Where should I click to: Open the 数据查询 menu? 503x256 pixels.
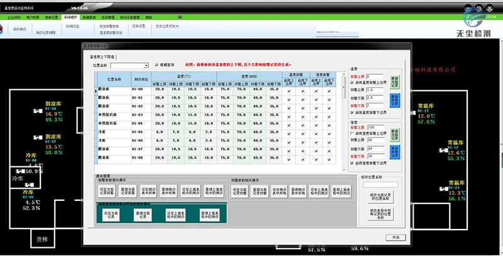point(90,18)
